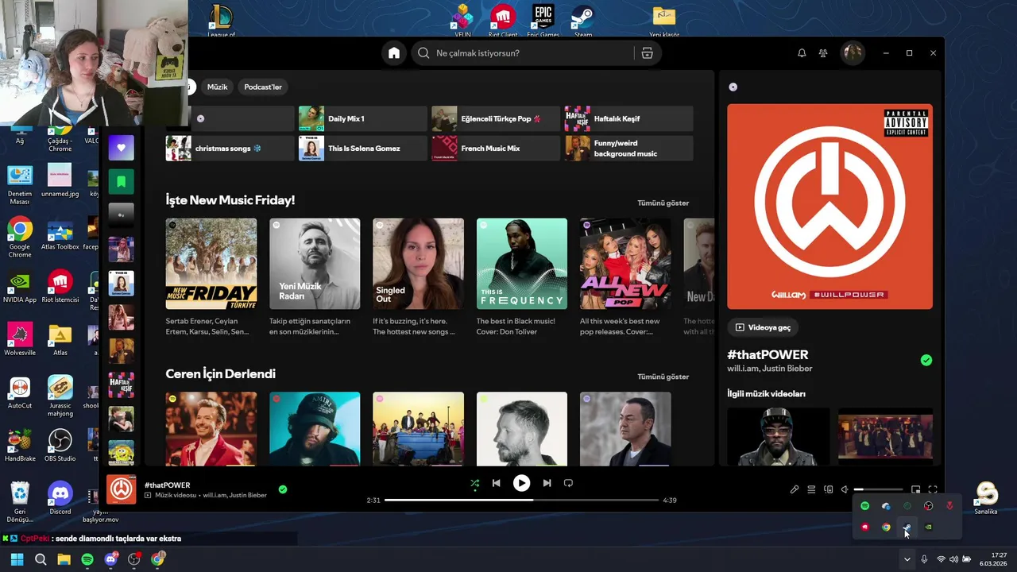This screenshot has height=572, width=1017.
Task: Open Liked Songs heart tile in sidebar
Action: (x=121, y=148)
